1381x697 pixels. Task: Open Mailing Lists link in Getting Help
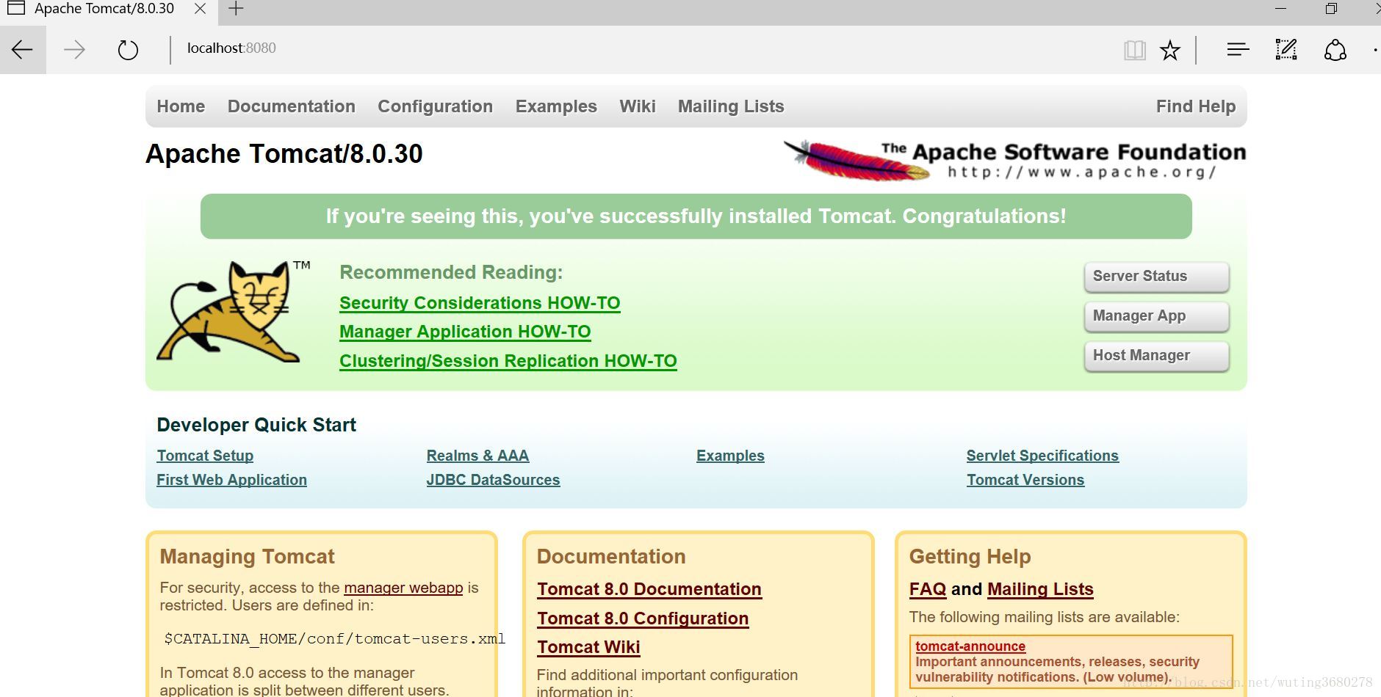(1040, 589)
